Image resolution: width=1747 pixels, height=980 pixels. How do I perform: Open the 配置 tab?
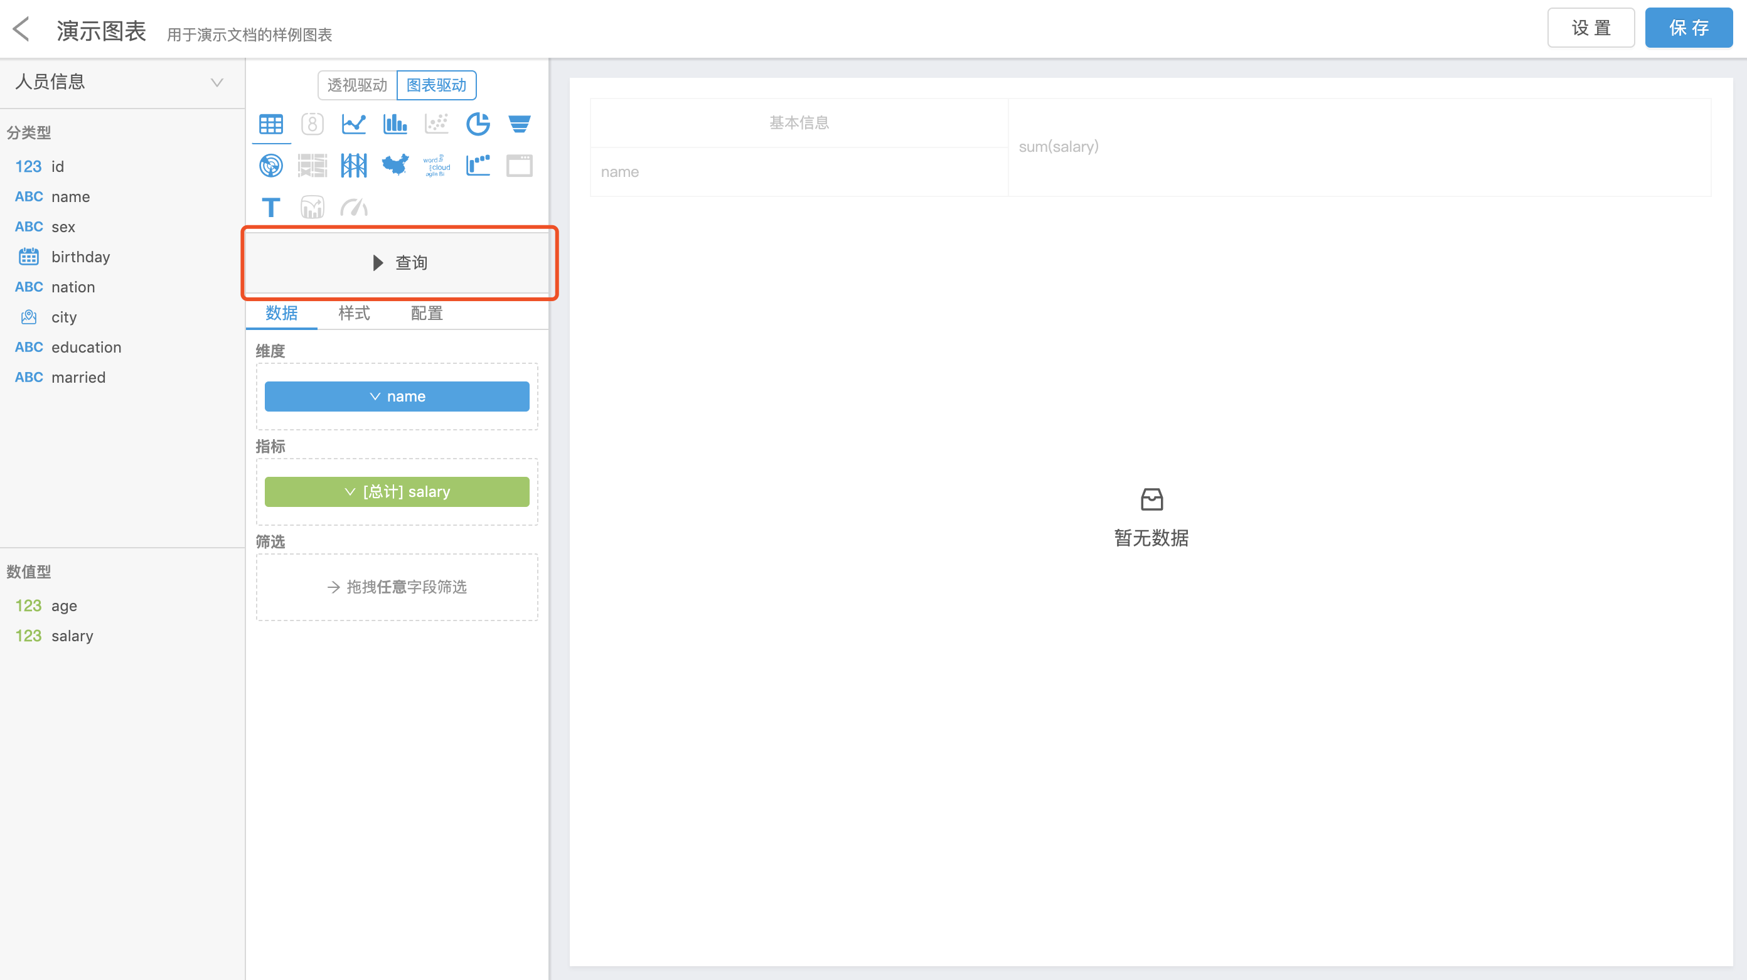pos(427,313)
